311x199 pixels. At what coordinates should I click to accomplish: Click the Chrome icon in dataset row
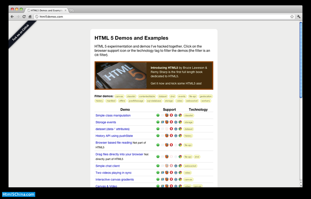(x=180, y=129)
